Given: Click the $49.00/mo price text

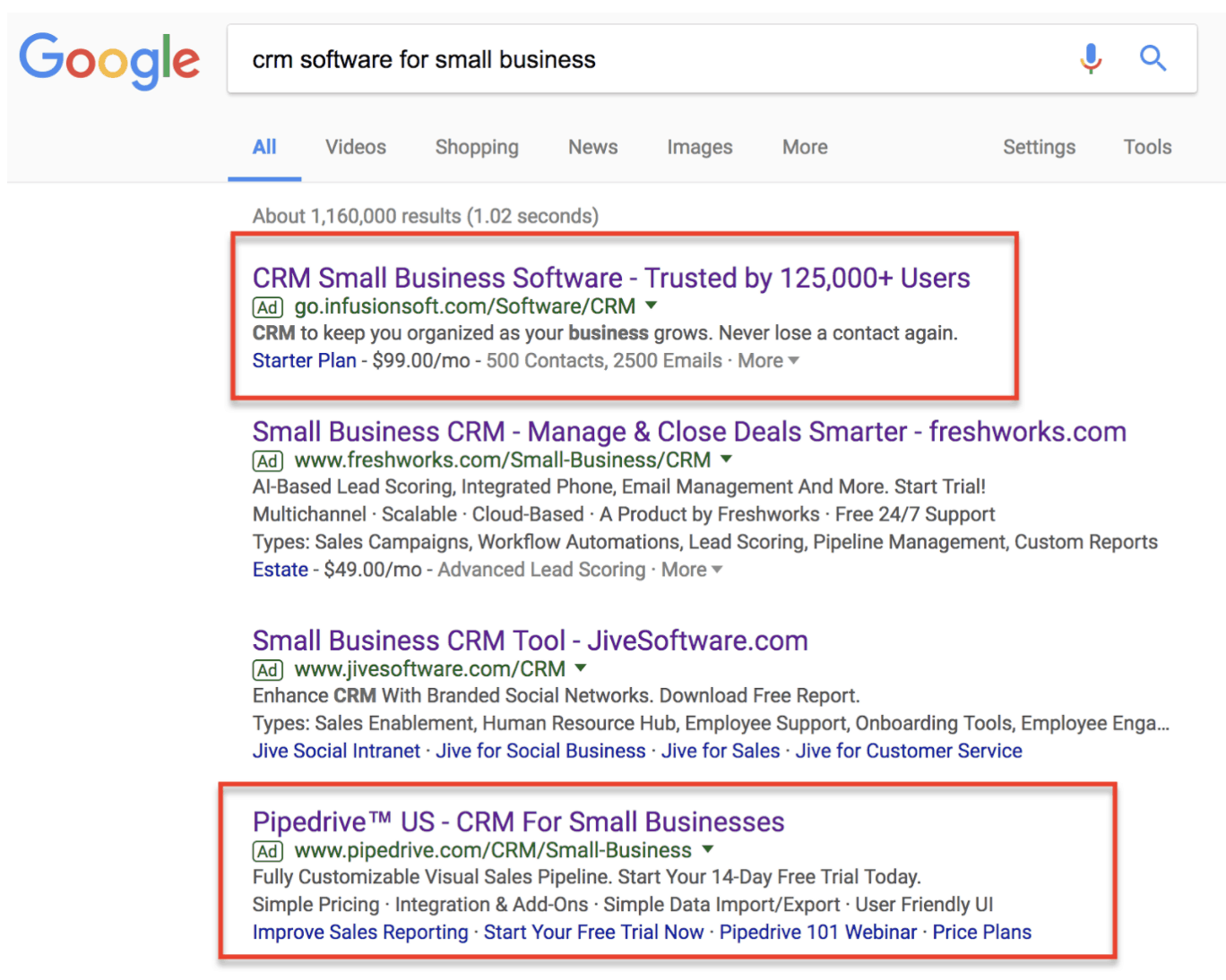Looking at the screenshot, I should click(373, 570).
